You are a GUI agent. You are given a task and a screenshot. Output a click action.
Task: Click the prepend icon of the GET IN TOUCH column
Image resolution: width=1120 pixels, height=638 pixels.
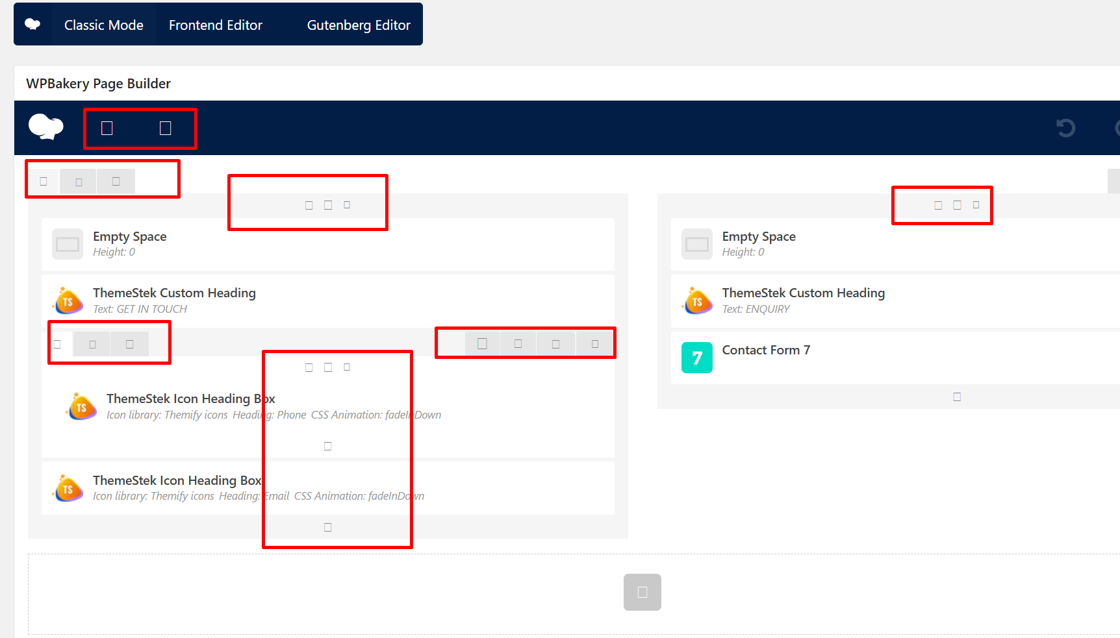point(309,205)
